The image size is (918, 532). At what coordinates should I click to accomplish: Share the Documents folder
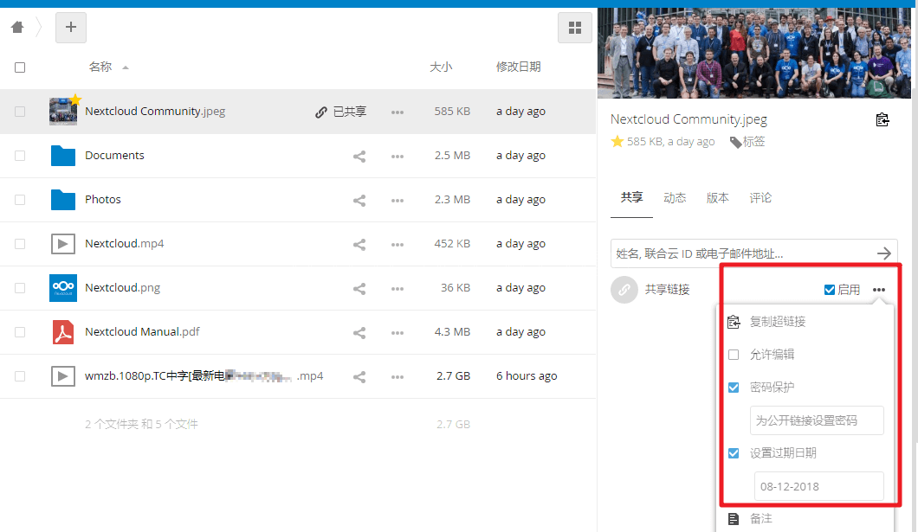(359, 156)
